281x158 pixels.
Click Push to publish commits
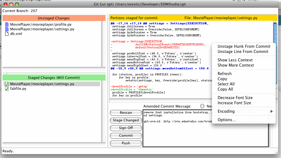(x=126, y=143)
